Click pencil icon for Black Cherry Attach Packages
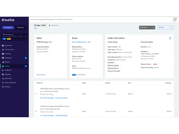 (x=41, y=98)
